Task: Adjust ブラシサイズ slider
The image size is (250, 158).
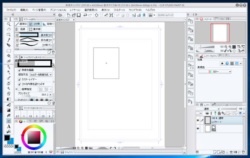Action: click(29, 96)
